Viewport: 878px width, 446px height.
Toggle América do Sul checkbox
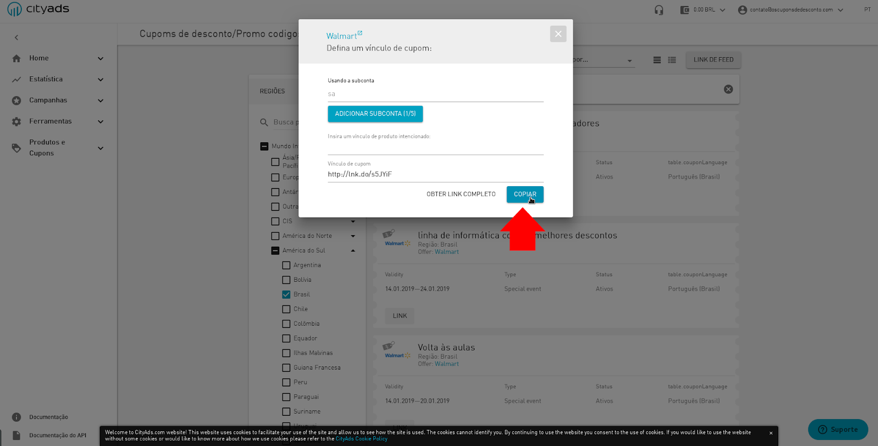(275, 250)
